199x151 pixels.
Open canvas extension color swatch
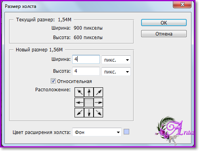pos(126,132)
